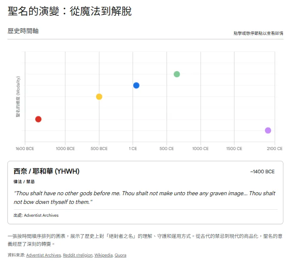Click the 500 BCE axis label
Screen dimensions: 297x264
click(x=99, y=149)
